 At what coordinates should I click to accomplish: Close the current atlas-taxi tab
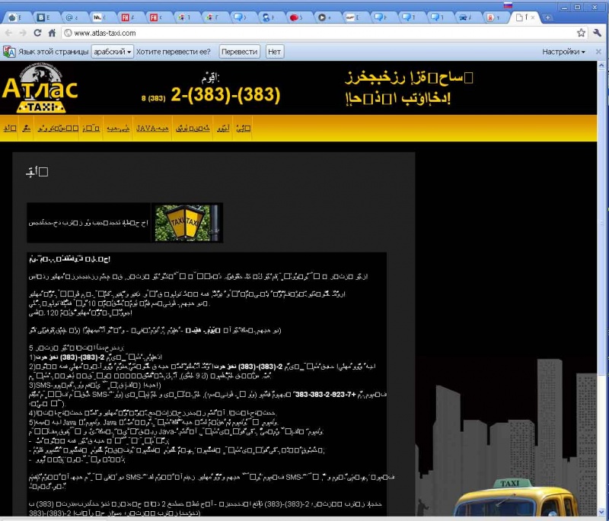click(x=533, y=17)
